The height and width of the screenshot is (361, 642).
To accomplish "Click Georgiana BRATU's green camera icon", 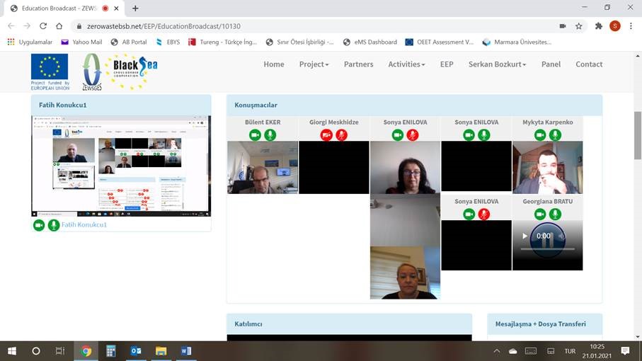I will 540,214.
